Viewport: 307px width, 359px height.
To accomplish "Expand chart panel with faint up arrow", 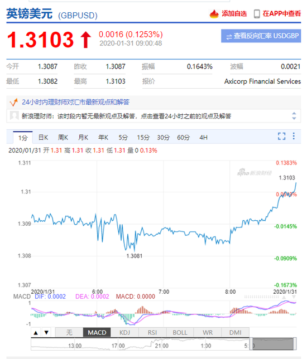I will point(284,297).
